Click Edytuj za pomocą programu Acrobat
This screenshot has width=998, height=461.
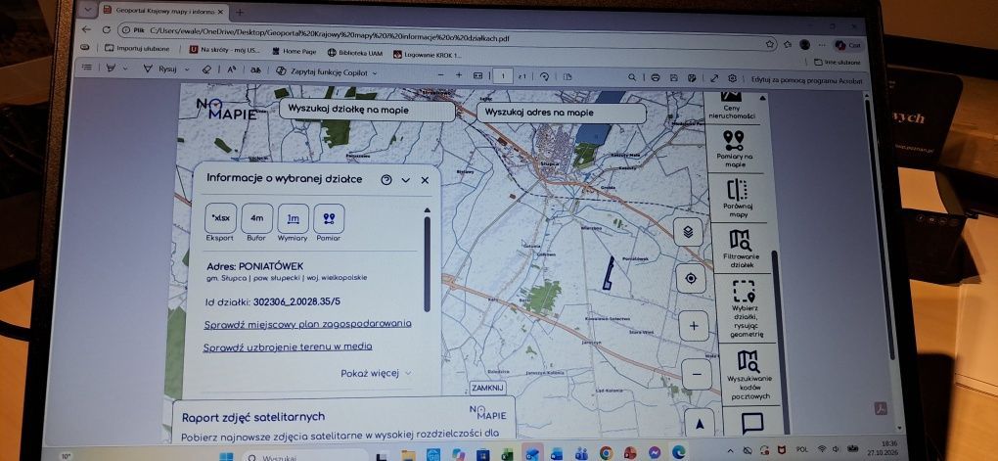coord(806,80)
